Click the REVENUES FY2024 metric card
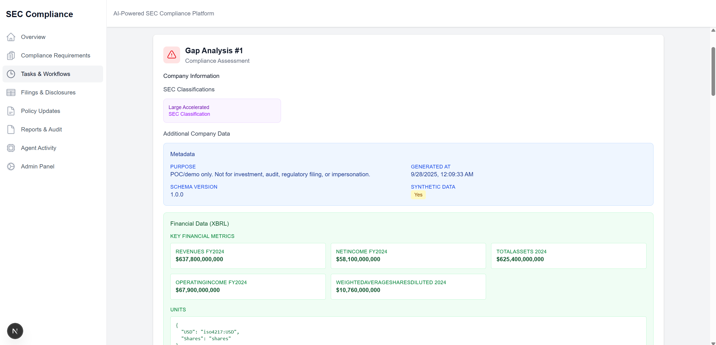716x345 pixels. pos(248,256)
